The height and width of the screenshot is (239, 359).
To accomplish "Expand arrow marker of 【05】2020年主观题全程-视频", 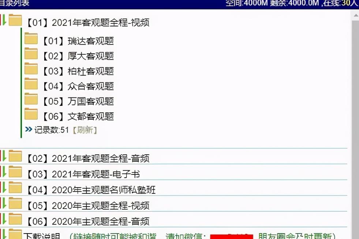I will pyautogui.click(x=3, y=203).
